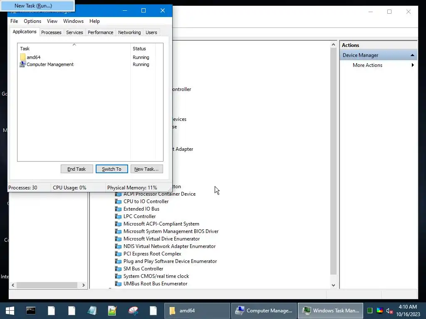This screenshot has height=319, width=426.
Task: Sort by the Task column header
Action: 74,48
